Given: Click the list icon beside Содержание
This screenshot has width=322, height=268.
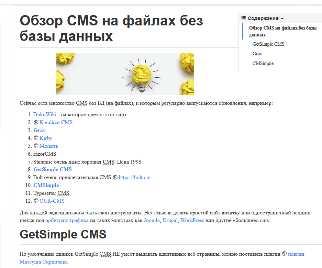Looking at the screenshot, I should (243, 18).
